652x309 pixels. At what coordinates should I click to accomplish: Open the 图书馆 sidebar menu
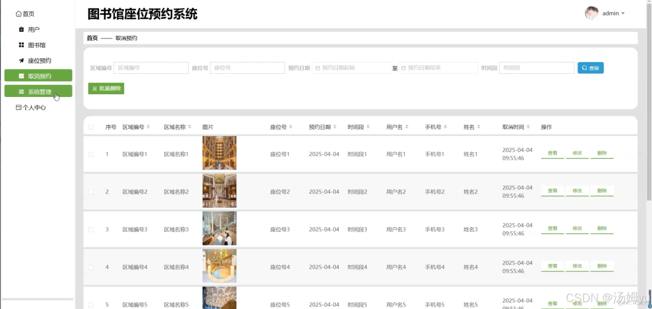pyautogui.click(x=38, y=45)
